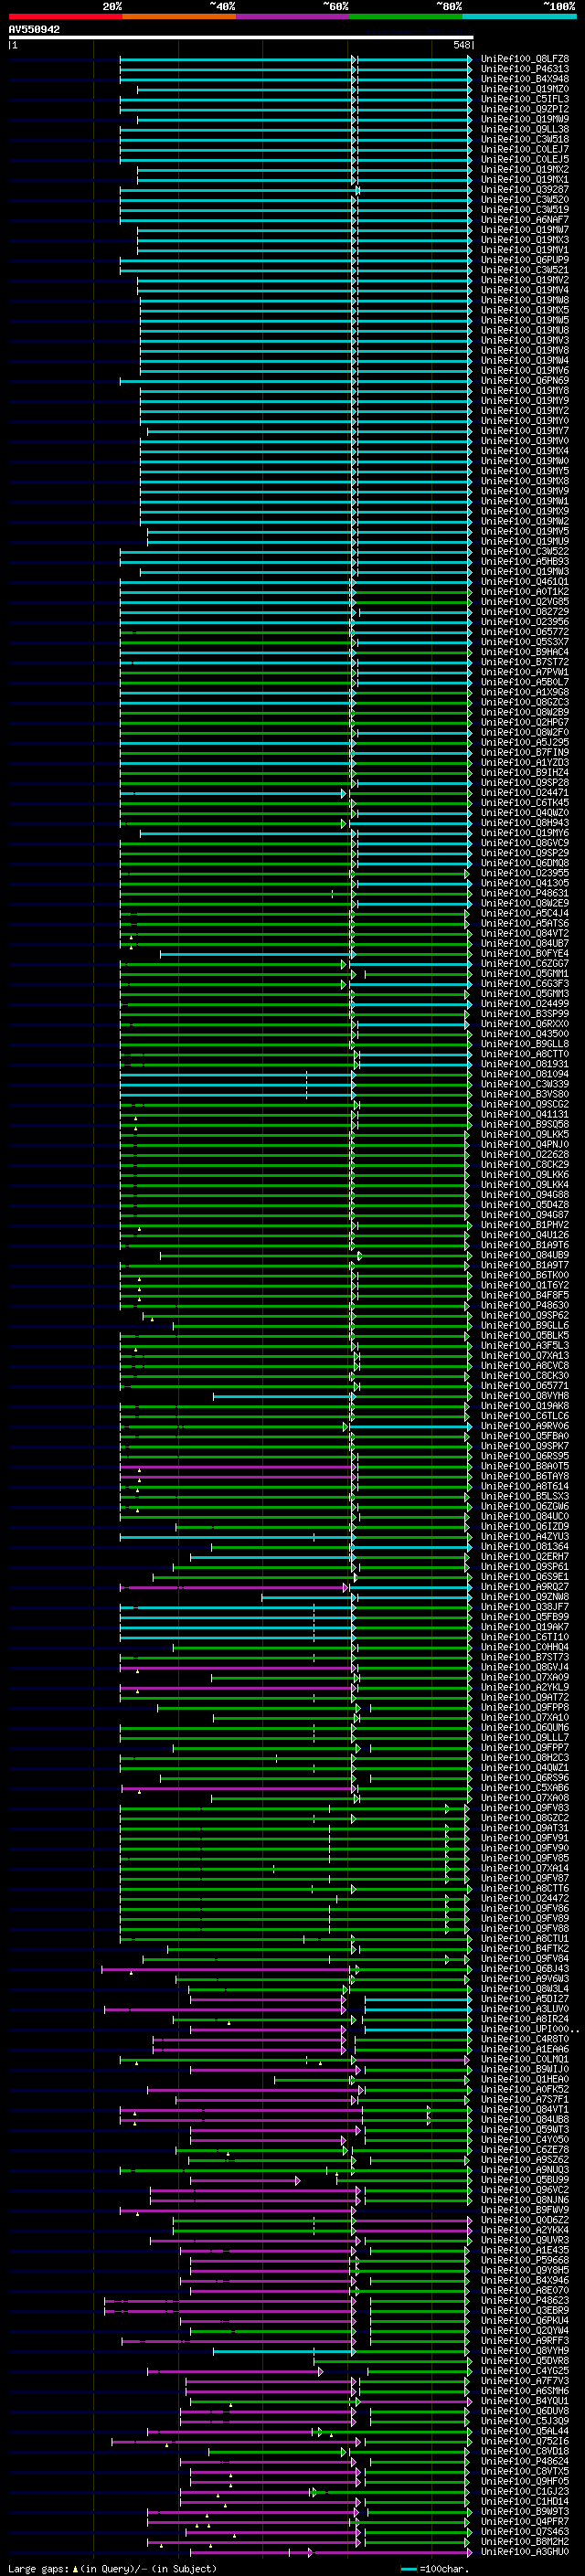Screen dimensions: 585x2576
Task: Open hit UniRef100_P46313
Action: pyautogui.click(x=524, y=69)
